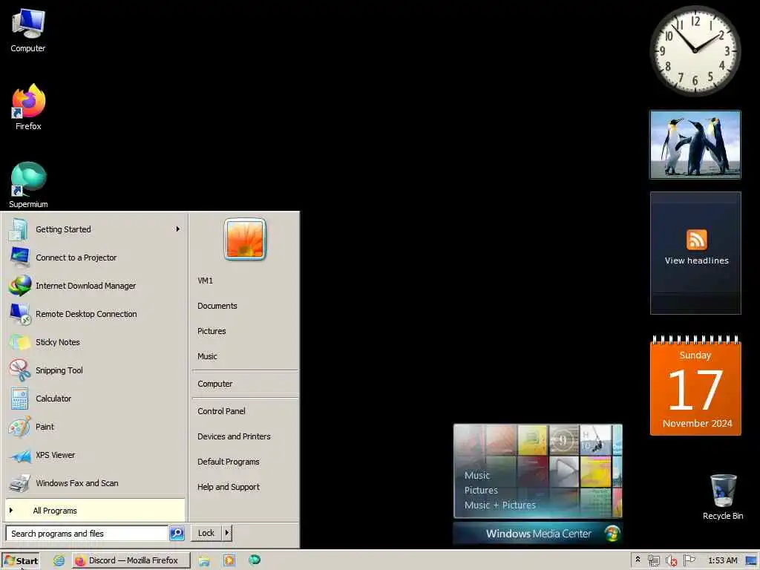The height and width of the screenshot is (570, 760).
Task: Click the penguins slideshow gadget
Action: click(695, 145)
